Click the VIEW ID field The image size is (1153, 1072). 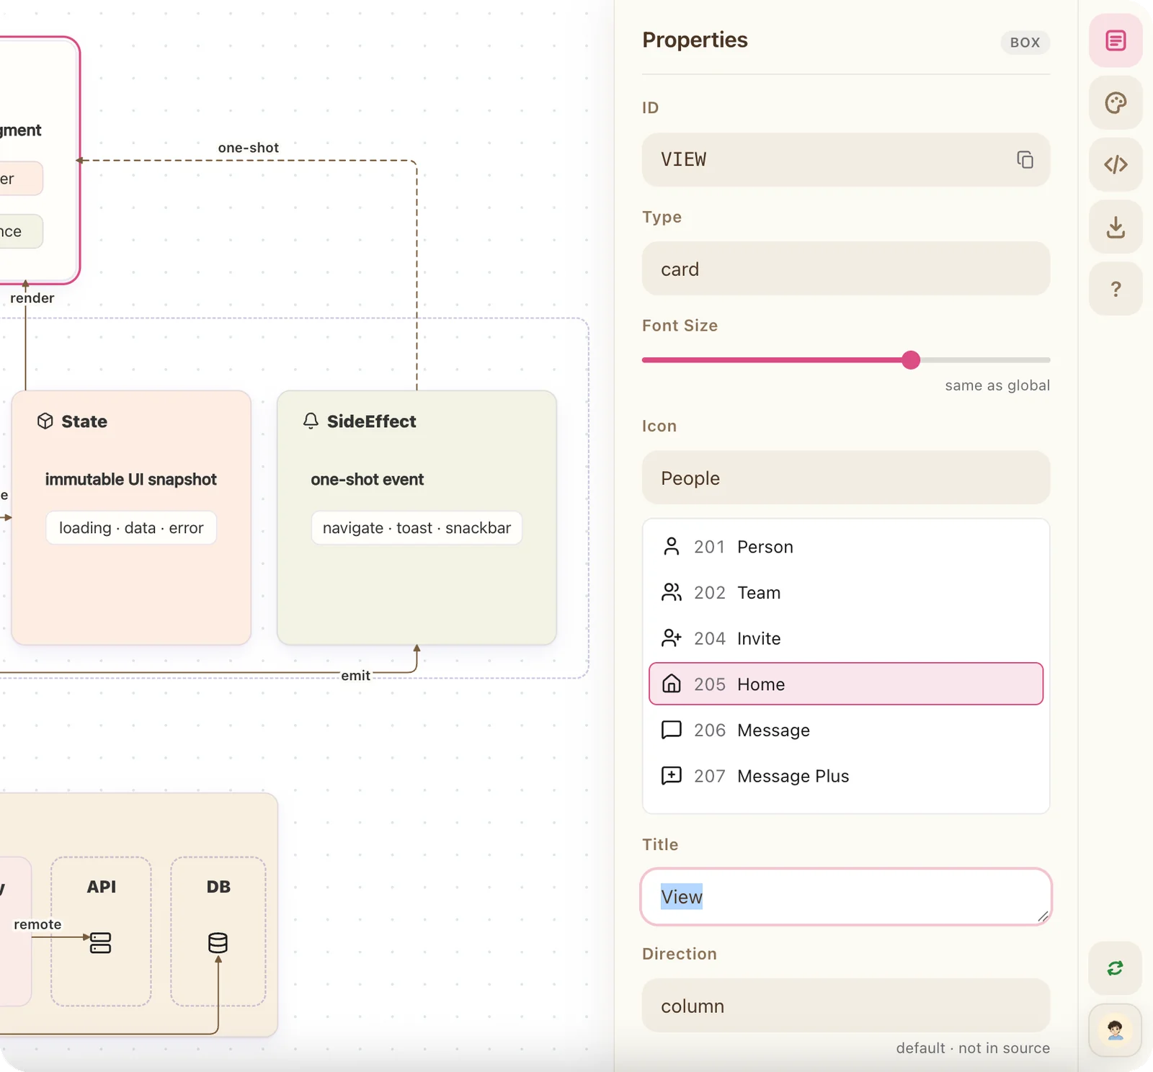click(x=846, y=159)
